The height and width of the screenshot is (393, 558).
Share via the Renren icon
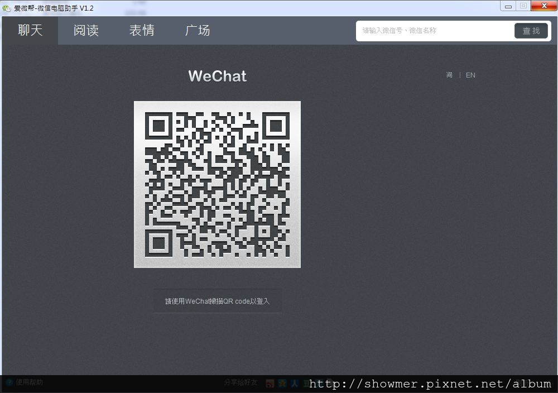coord(294,384)
